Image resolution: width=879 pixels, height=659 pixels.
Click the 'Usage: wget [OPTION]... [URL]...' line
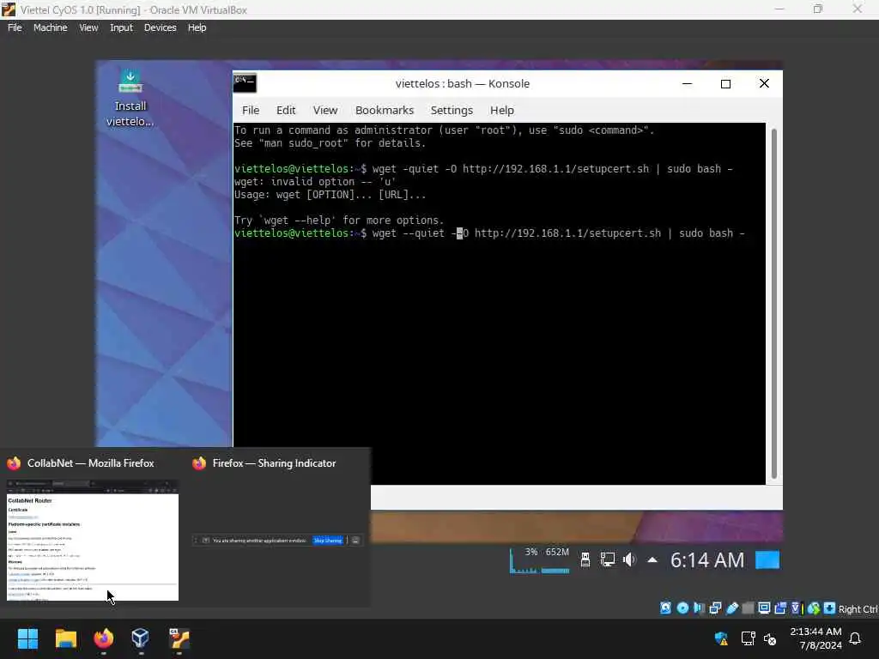coord(330,195)
